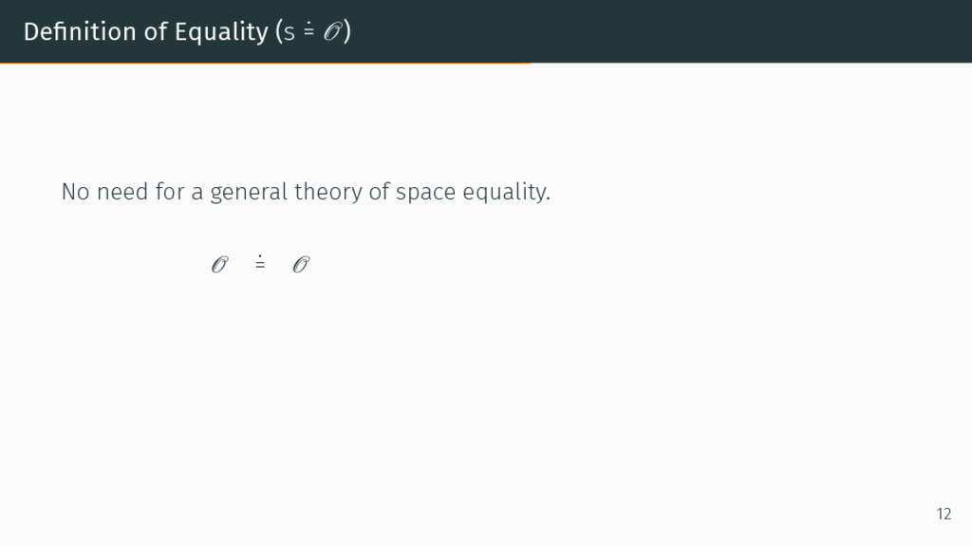This screenshot has height=546, width=972.
Task: Click the orange progress bar under the header
Action: click(265, 63)
